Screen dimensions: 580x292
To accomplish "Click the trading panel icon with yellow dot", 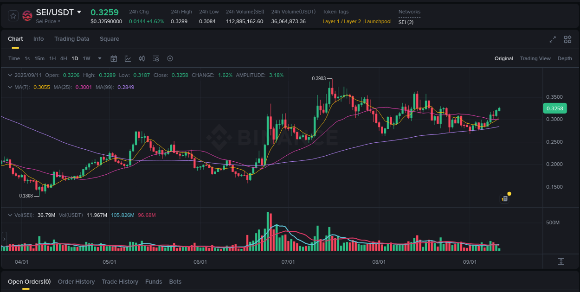I will point(505,198).
